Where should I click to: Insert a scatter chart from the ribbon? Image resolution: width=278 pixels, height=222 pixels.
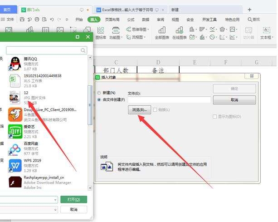(x=222, y=37)
